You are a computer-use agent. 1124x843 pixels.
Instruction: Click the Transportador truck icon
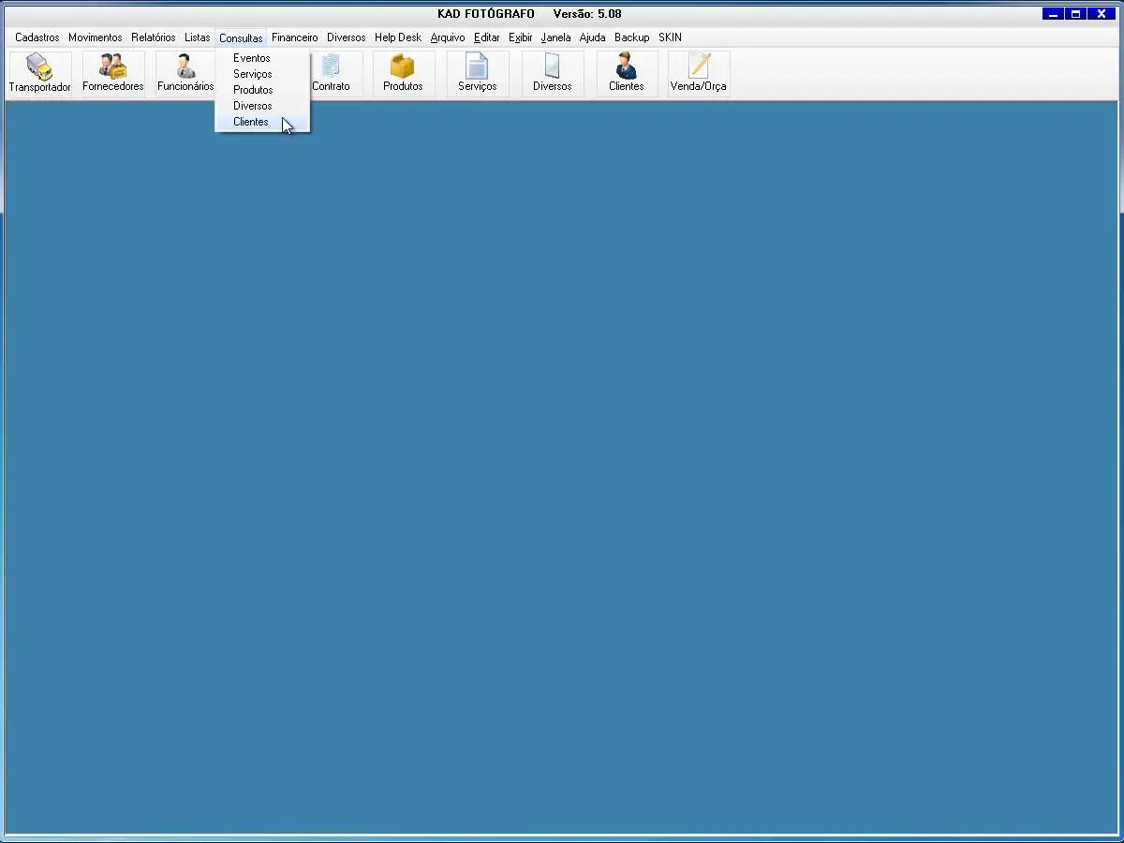[x=39, y=67]
